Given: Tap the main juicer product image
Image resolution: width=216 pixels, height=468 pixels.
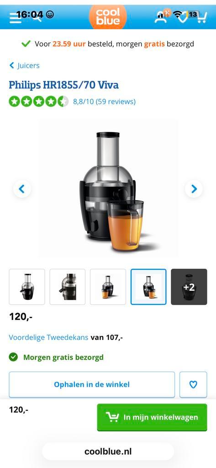Looking at the screenshot, I should point(108,189).
